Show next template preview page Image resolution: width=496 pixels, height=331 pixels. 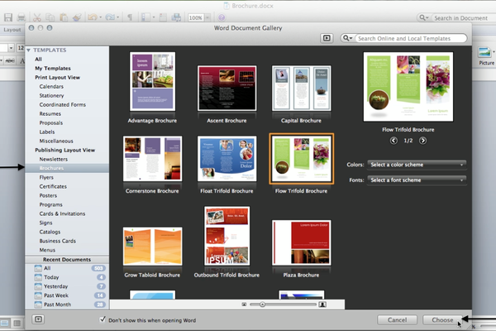click(x=422, y=141)
